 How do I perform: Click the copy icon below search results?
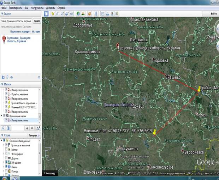pyautogui.click(x=7, y=77)
